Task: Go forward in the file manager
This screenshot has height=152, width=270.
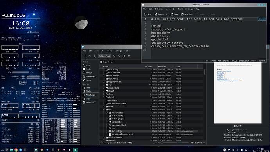Action: click(94, 56)
